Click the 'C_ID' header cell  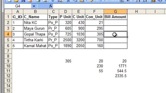(18, 17)
